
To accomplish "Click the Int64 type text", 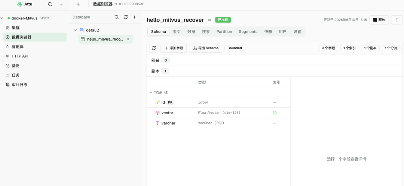I will pos(203,103).
